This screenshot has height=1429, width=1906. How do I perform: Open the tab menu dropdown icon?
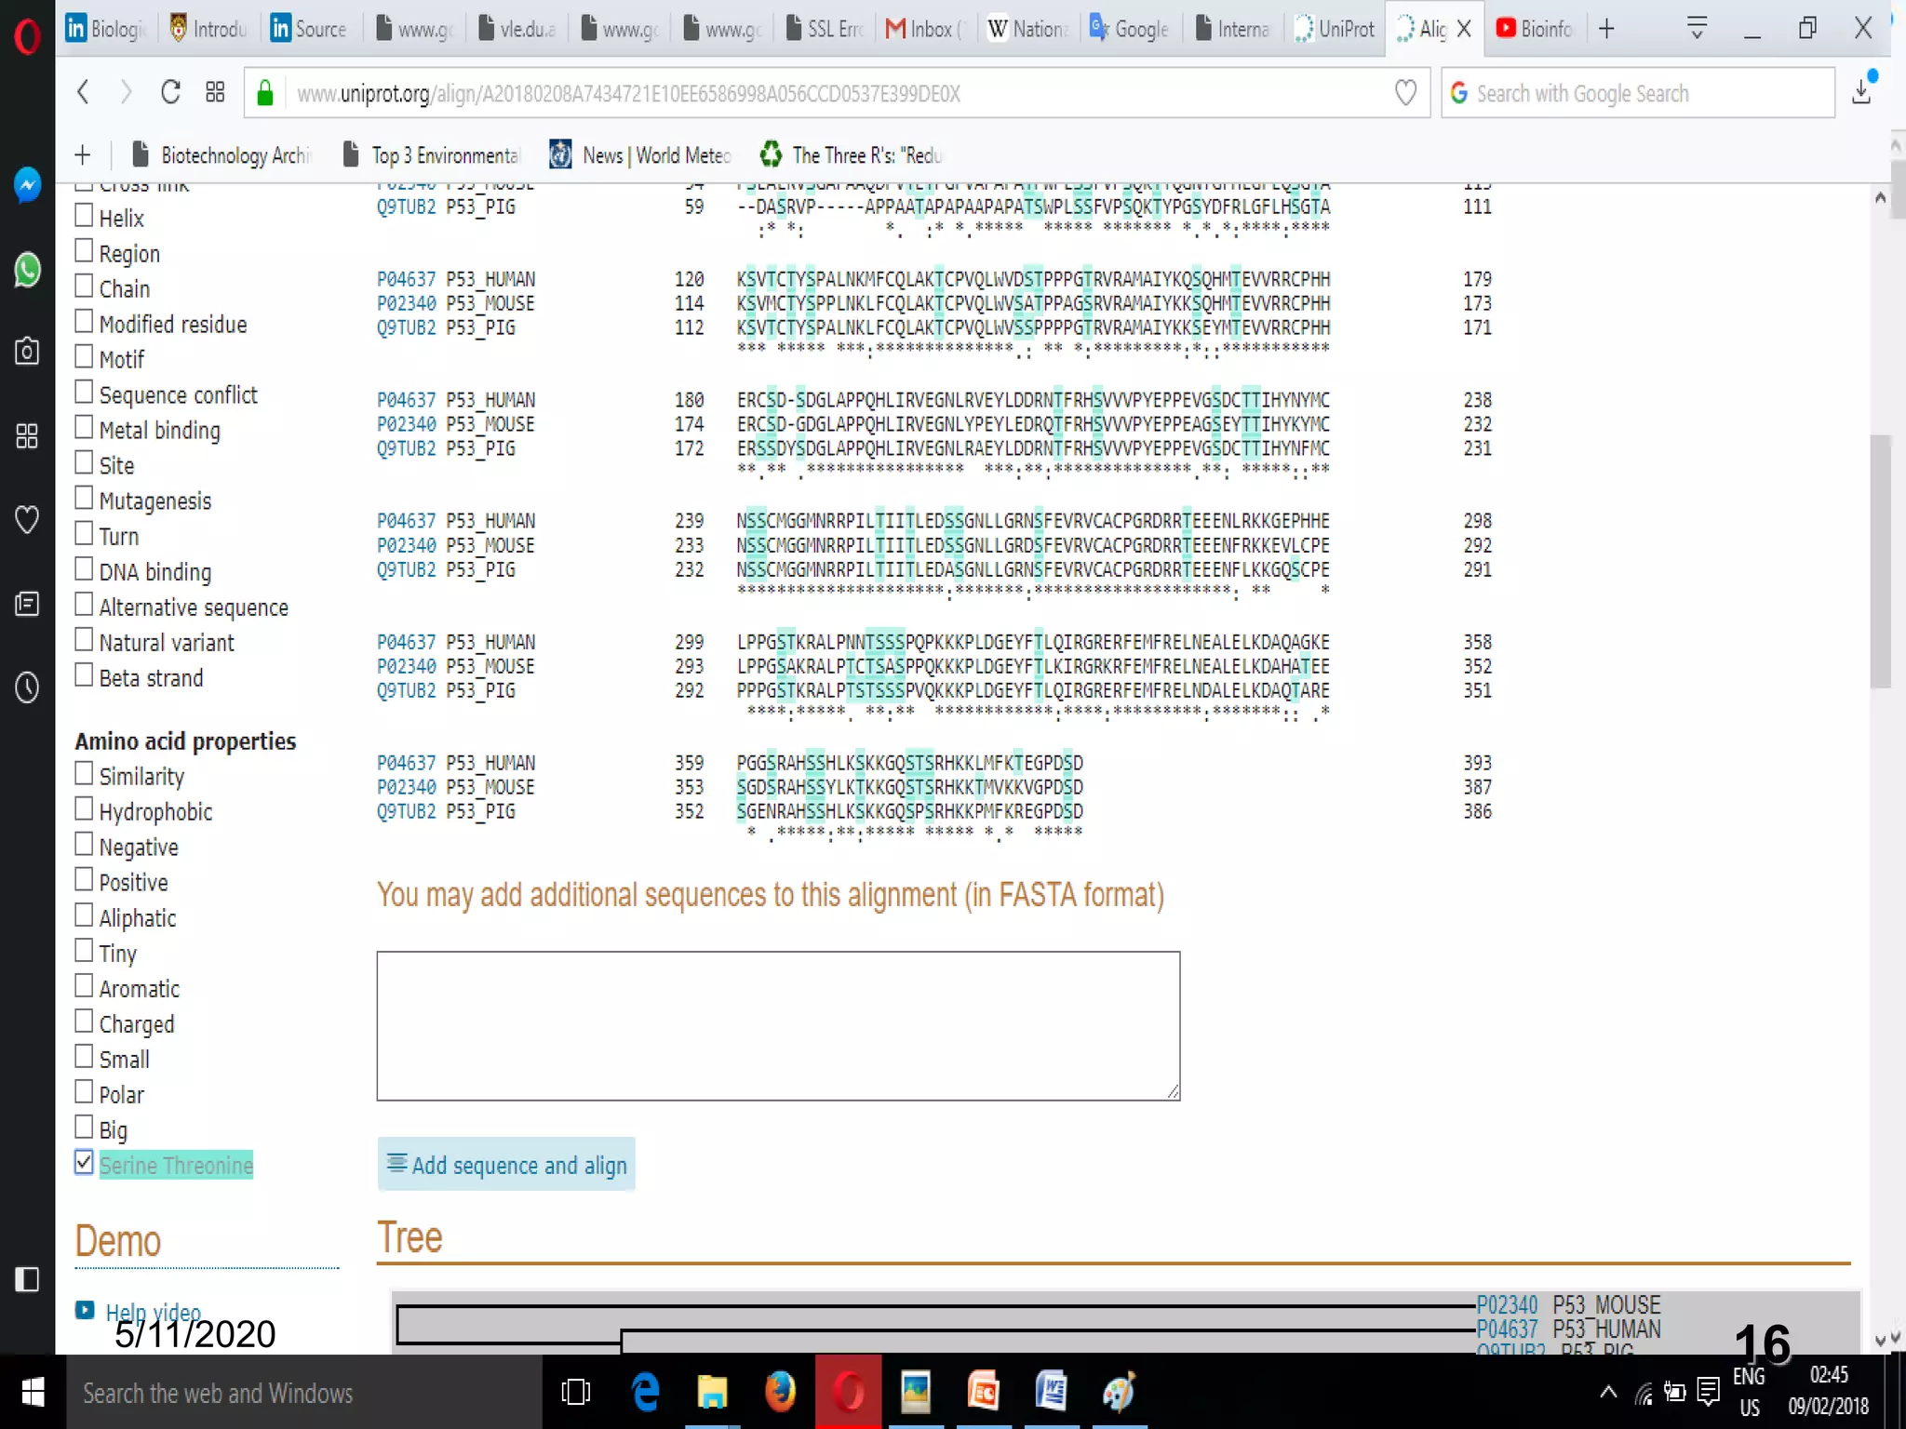1696,29
